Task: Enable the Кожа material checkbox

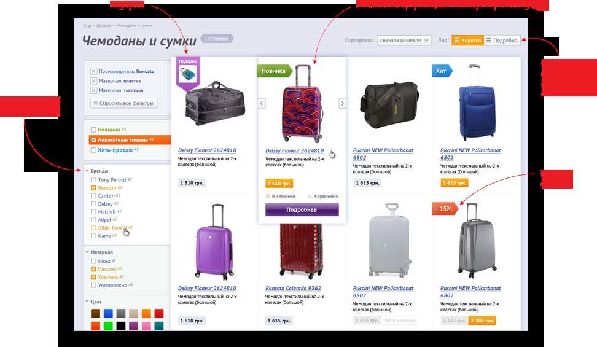Action: 93,261
